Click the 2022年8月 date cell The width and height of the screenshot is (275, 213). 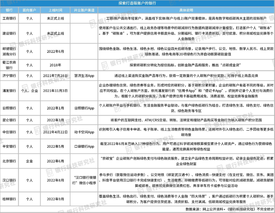click(55, 180)
